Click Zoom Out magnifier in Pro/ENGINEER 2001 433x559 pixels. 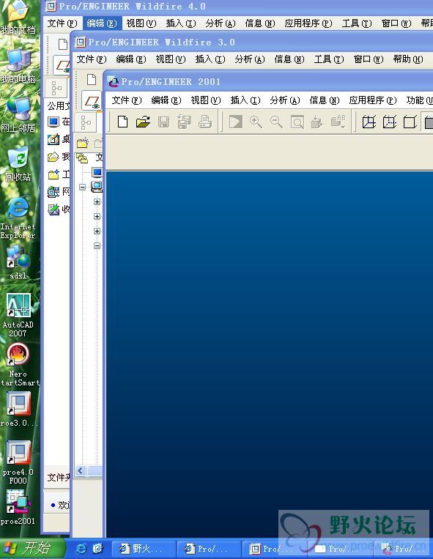point(276,122)
